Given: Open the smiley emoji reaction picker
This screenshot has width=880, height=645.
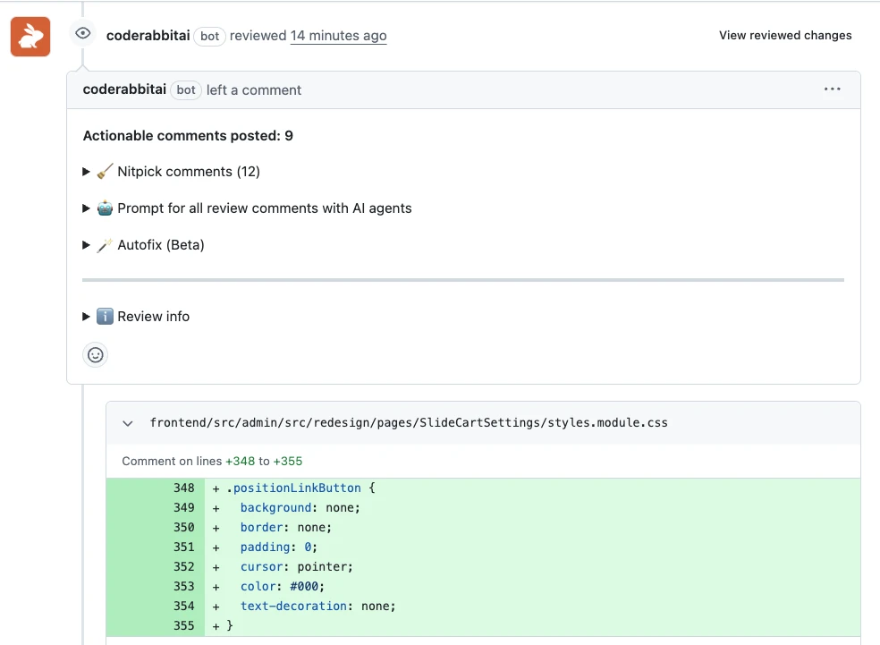Looking at the screenshot, I should click(x=95, y=354).
